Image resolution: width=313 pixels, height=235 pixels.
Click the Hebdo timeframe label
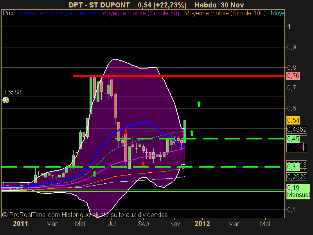[206, 5]
